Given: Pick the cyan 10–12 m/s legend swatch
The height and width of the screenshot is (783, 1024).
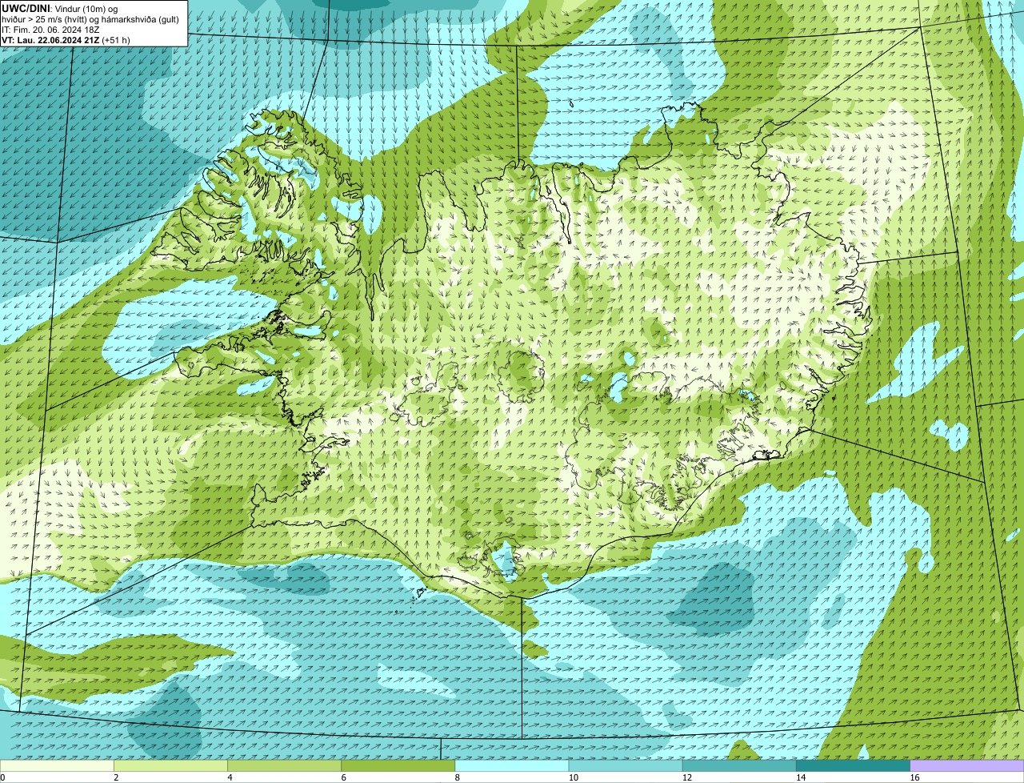Looking at the screenshot, I should [626, 766].
